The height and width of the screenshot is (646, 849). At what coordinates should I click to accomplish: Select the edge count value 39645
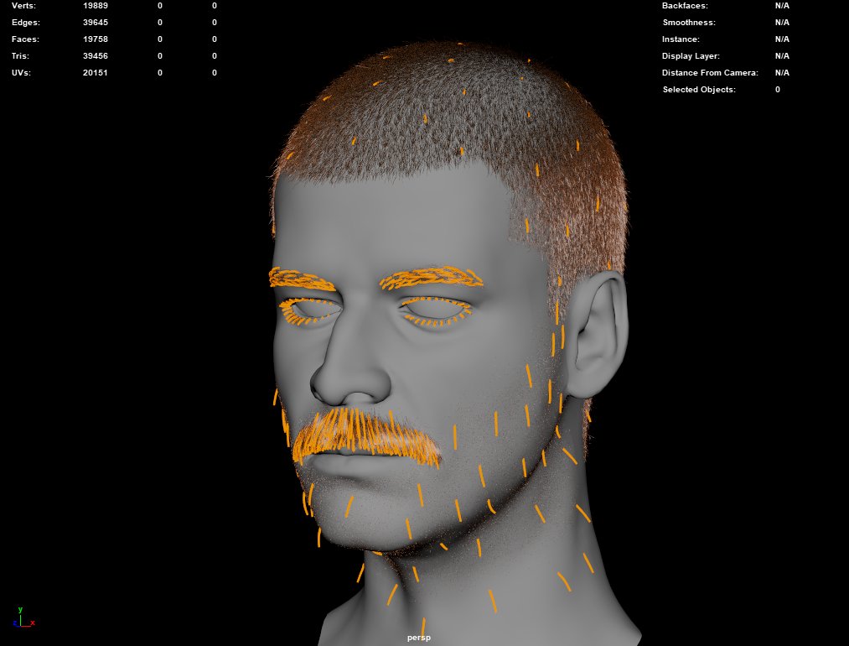coord(96,22)
